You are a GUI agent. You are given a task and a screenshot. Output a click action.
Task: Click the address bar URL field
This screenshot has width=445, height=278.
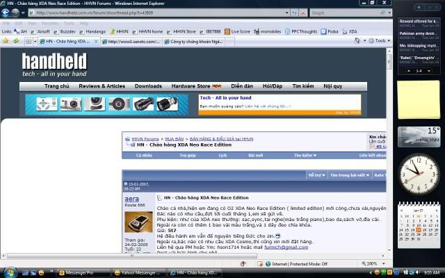(x=153, y=13)
